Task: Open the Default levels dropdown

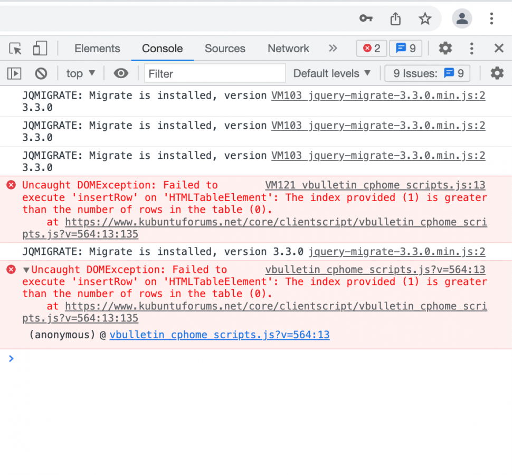Action: pos(332,73)
